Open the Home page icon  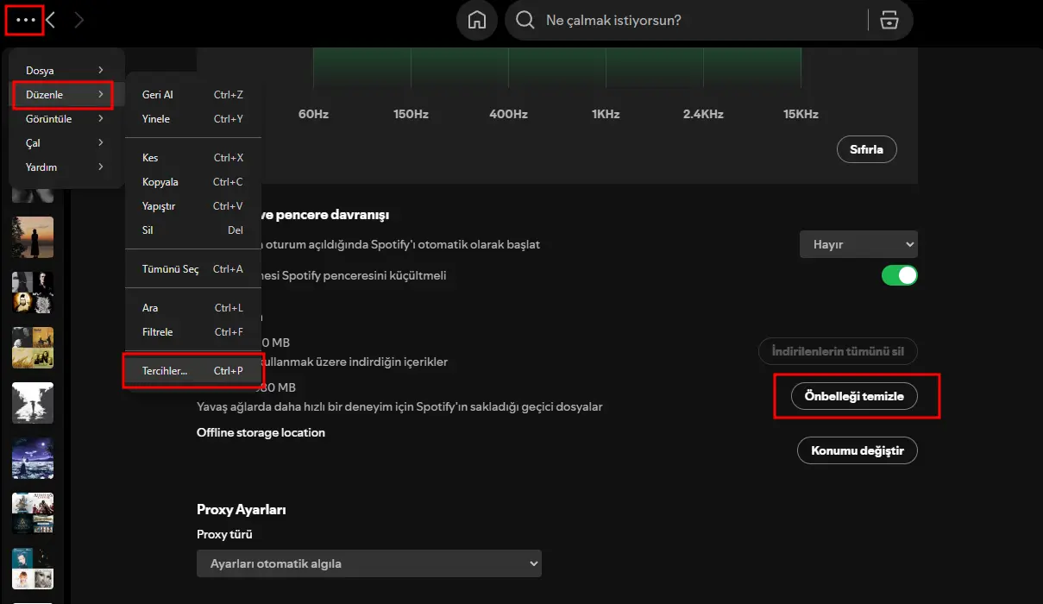point(477,20)
